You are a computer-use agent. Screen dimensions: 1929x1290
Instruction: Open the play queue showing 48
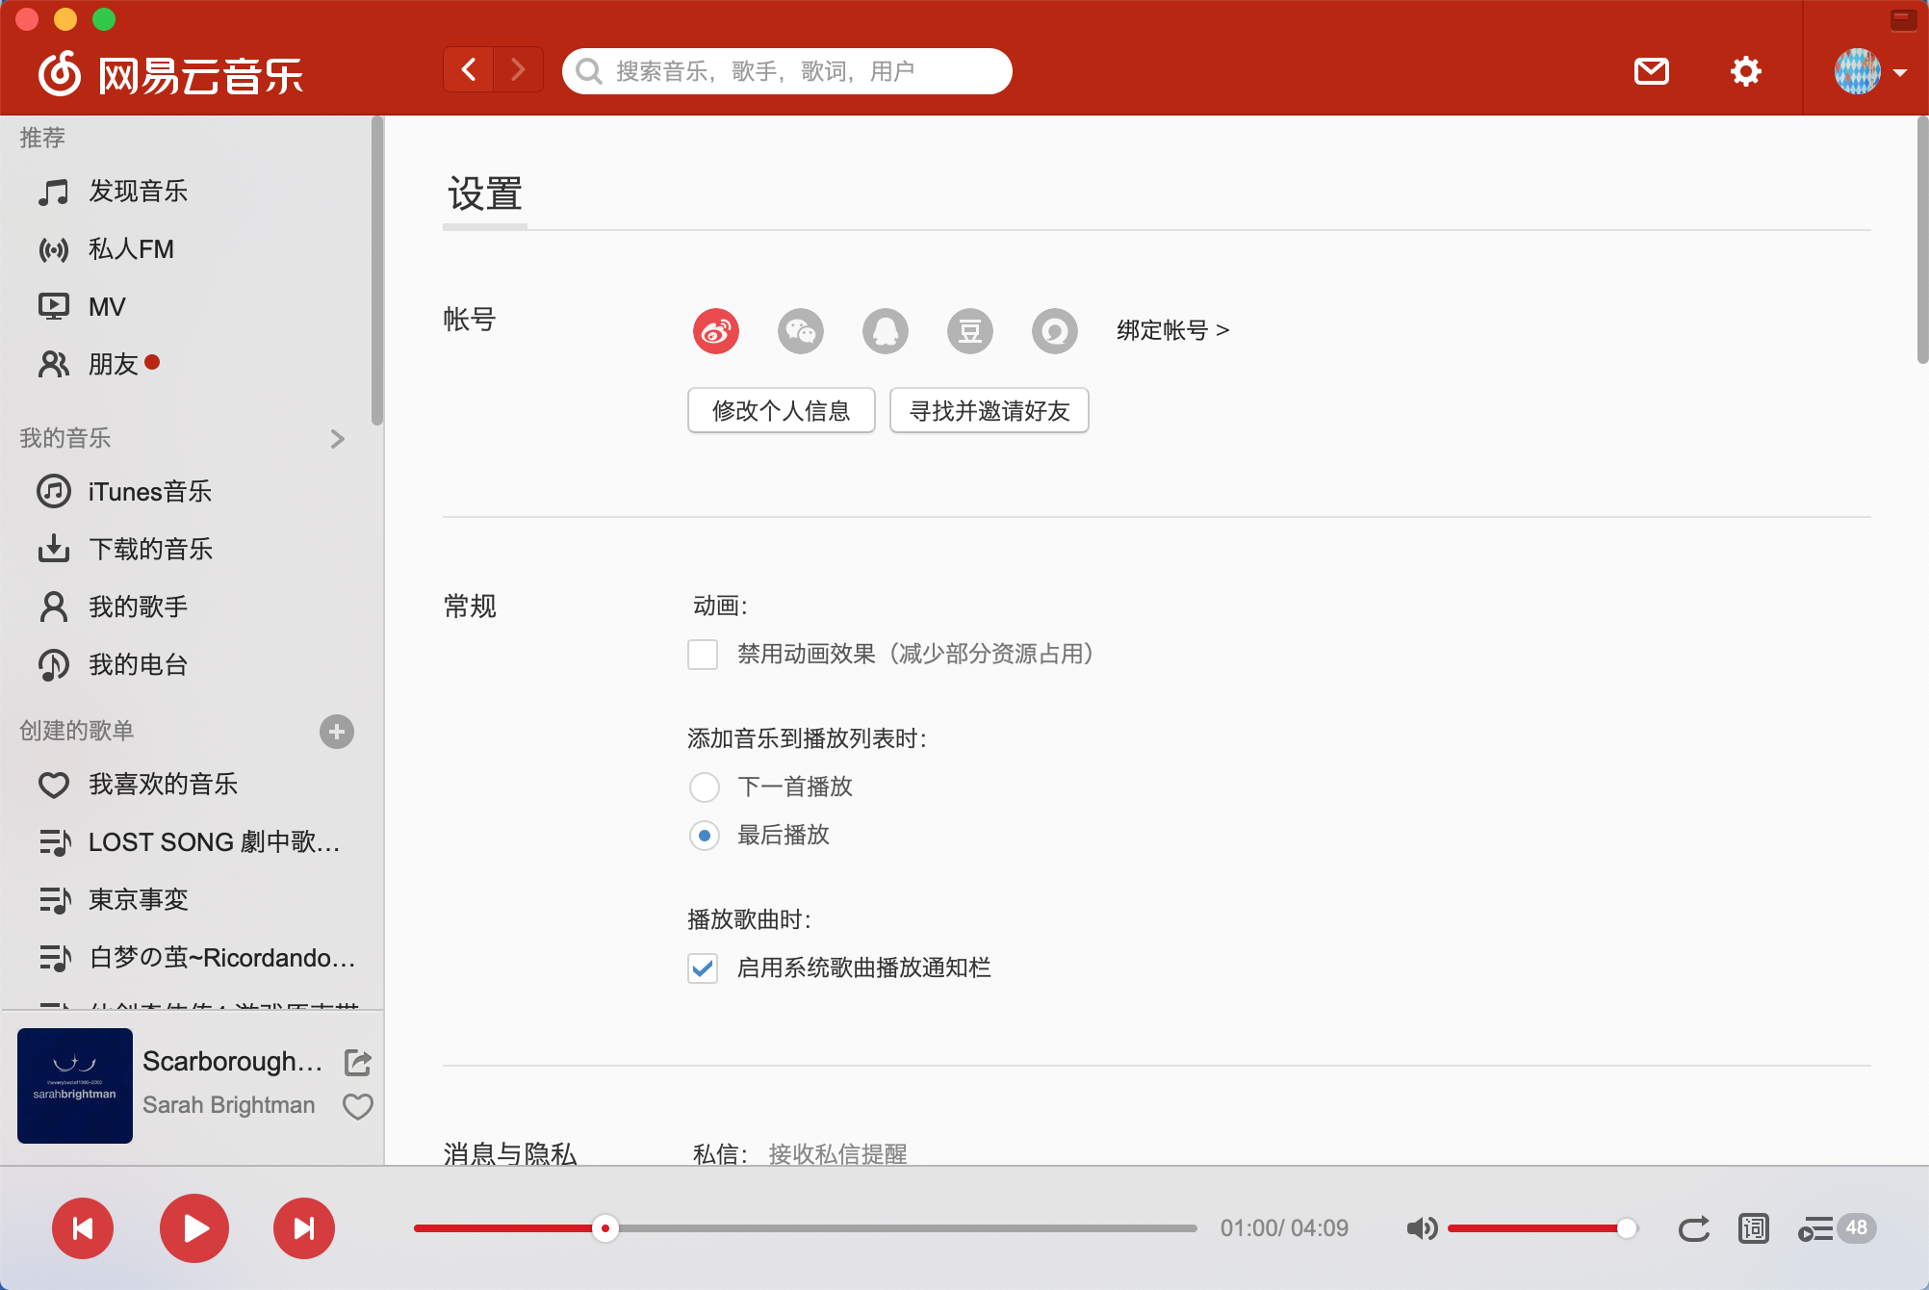point(1837,1228)
